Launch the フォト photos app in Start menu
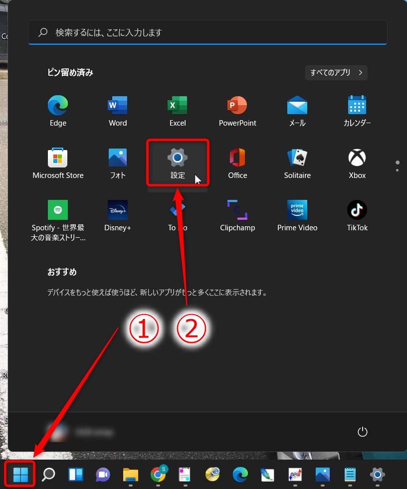Screen dimensions: 407x489 [118, 163]
